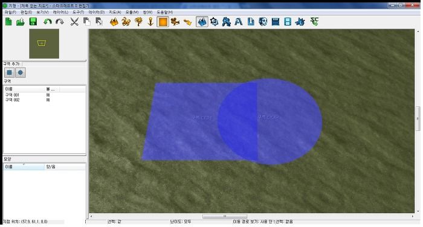Switch to the Cameras layer camera icon
This screenshot has width=423, height=227.
(175, 22)
